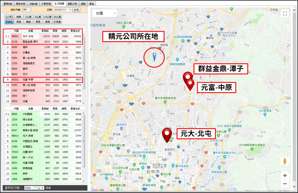Click the 台中市立葫蘆墩文化中心 map place marker
The width and height of the screenshot is (298, 193).
pyautogui.click(x=219, y=34)
